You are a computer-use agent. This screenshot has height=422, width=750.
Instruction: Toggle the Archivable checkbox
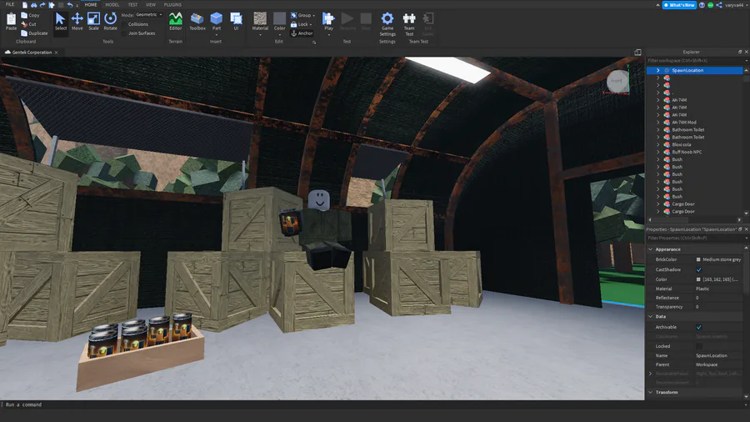pos(699,327)
